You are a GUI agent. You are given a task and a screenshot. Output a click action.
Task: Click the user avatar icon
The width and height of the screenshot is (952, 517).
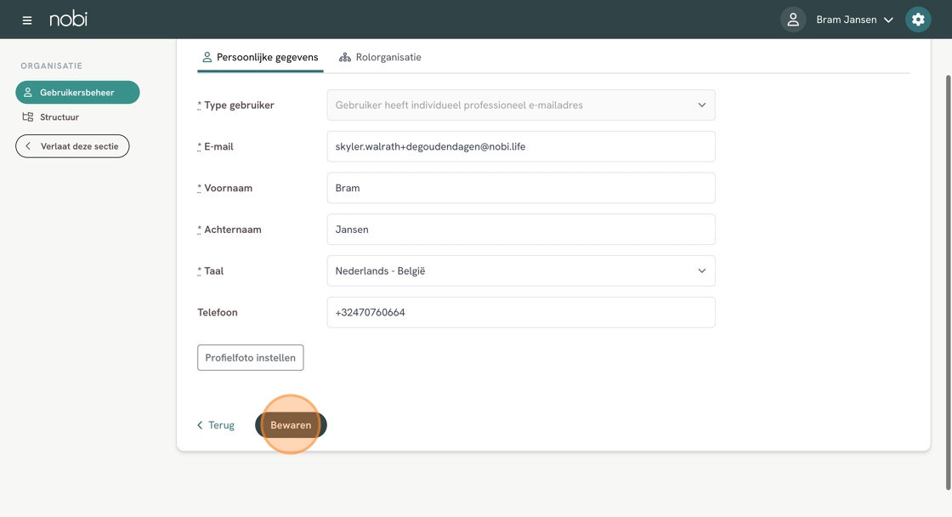792,20
